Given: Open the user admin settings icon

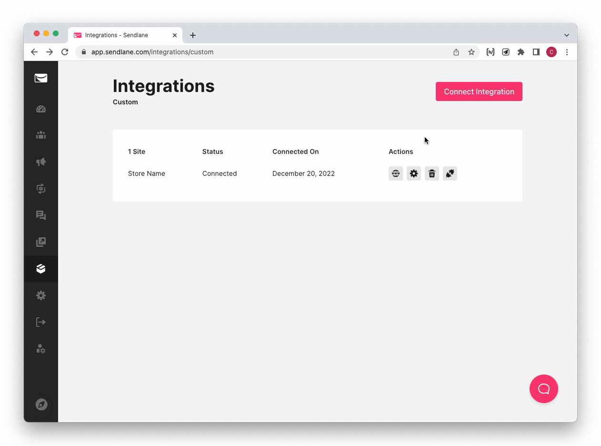Looking at the screenshot, I should coord(41,349).
